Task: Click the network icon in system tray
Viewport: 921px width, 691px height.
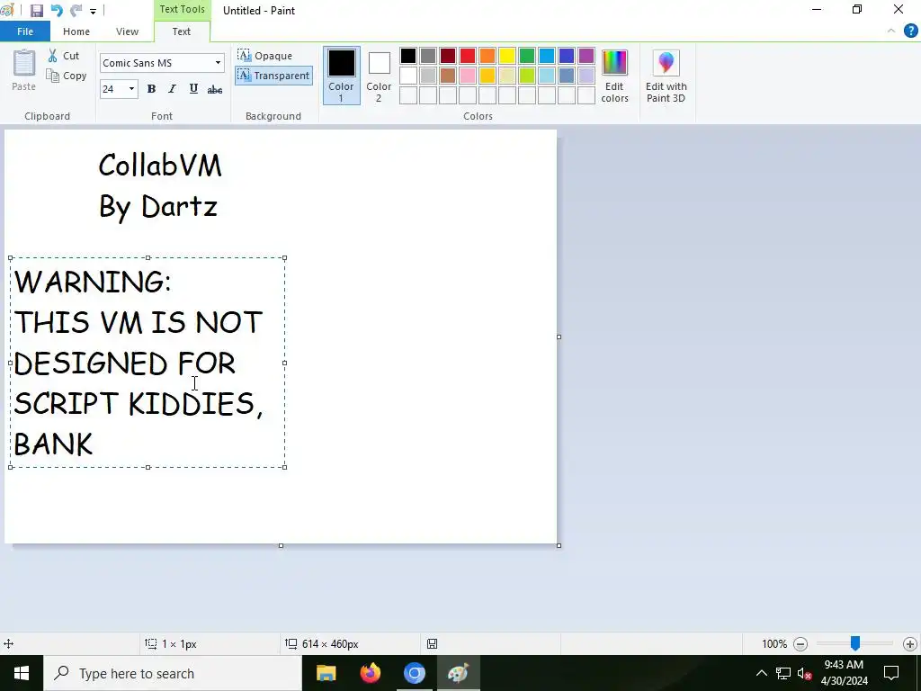Action: 783,673
